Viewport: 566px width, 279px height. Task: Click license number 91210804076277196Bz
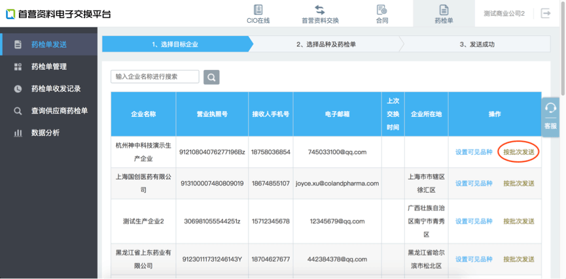(x=212, y=152)
